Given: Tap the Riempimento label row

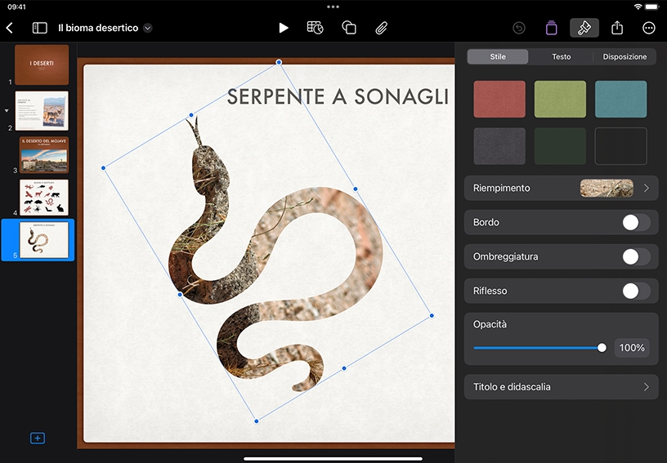Looking at the screenshot, I should pos(561,188).
